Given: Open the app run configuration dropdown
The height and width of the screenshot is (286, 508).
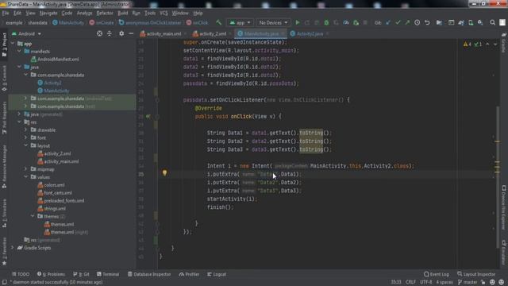Looking at the screenshot, I should pyautogui.click(x=240, y=23).
